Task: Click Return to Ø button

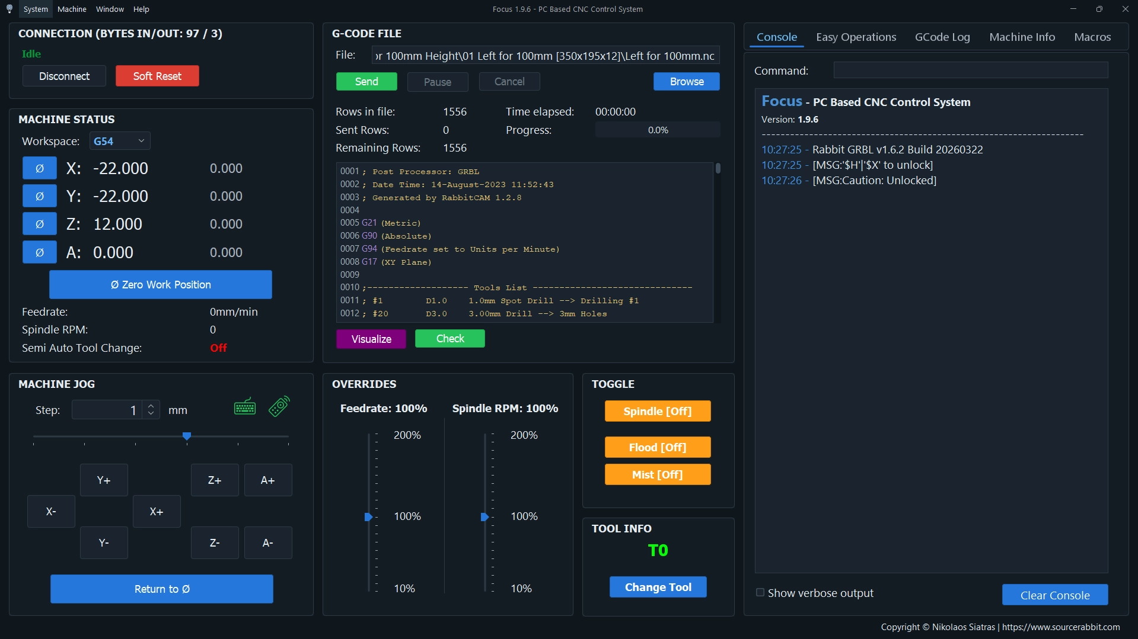Action: tap(162, 589)
